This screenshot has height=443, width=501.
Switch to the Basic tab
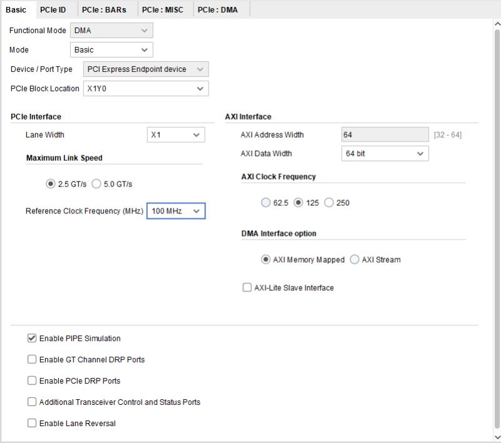point(17,9)
